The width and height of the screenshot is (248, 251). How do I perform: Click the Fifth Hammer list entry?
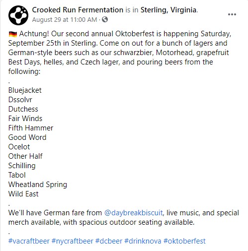pyautogui.click(x=31, y=128)
